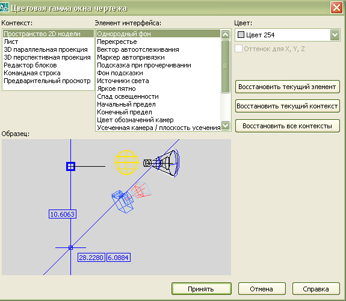Pick Маркер автопривязки in element list
Screen dimensions: 346x301
click(158, 57)
